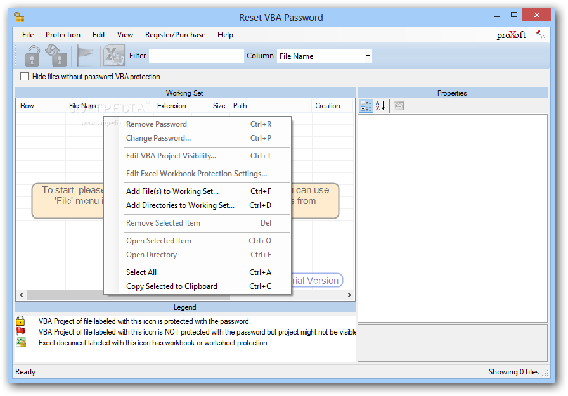The image size is (568, 396).
Task: Click the window resize grip in status bar
Action: pyautogui.click(x=546, y=373)
